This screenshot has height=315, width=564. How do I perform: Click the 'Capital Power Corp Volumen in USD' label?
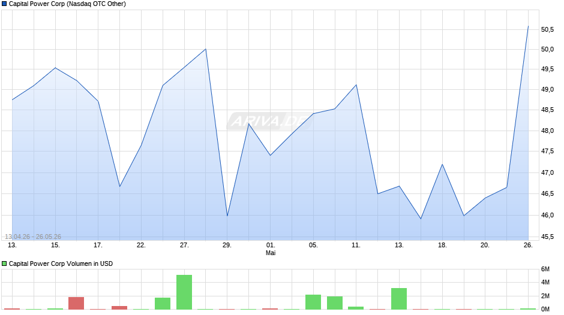tap(61, 263)
